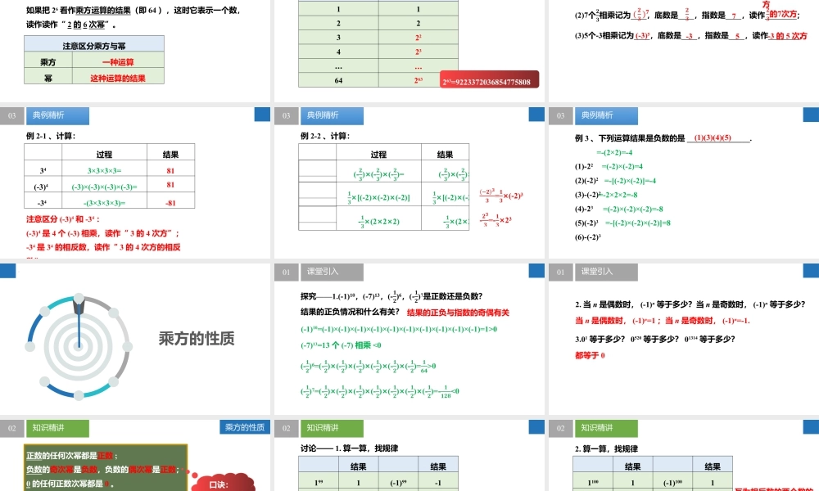Click the 过程 header in the 例2-1 table

[104, 154]
